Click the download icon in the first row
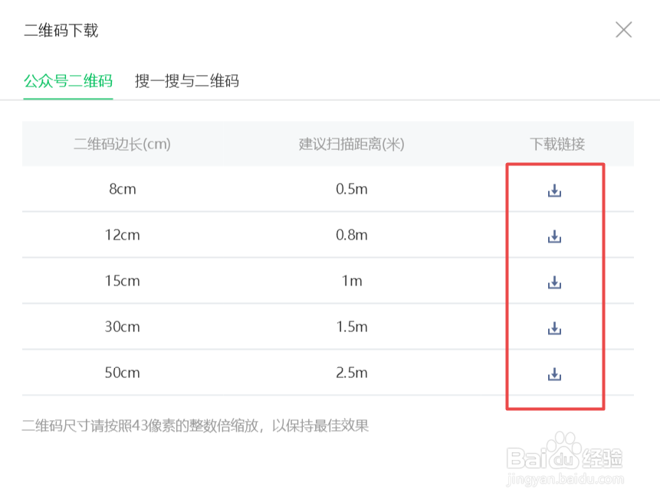This screenshot has height=502, width=660. click(554, 189)
